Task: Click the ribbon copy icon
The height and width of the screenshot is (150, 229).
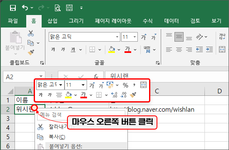Action: click(x=31, y=43)
